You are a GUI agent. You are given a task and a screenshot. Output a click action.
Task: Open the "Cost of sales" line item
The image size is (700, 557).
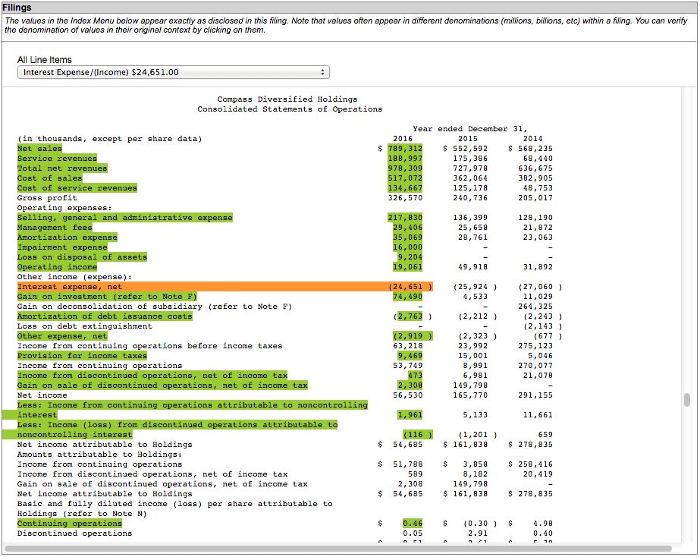pyautogui.click(x=49, y=178)
